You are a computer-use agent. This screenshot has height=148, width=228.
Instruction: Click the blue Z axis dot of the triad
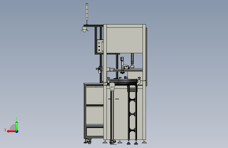pos(17,131)
